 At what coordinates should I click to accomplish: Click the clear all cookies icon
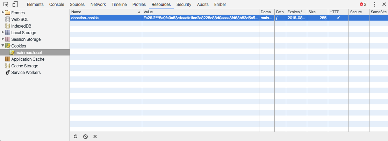point(85,136)
